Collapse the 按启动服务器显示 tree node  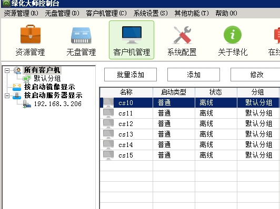[7, 96]
